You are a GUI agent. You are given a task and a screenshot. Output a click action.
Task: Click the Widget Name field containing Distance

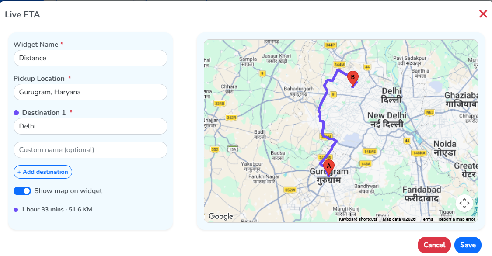[91, 58]
